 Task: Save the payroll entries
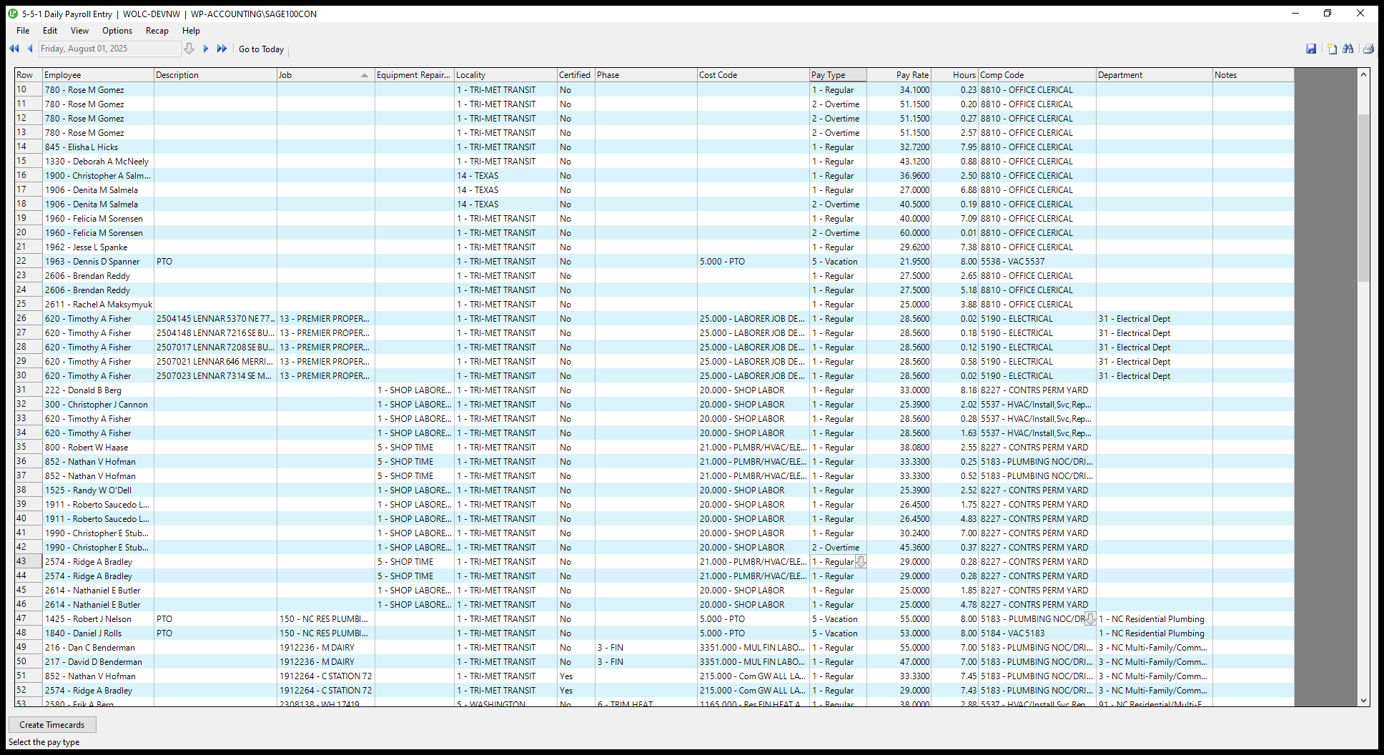tap(1313, 49)
